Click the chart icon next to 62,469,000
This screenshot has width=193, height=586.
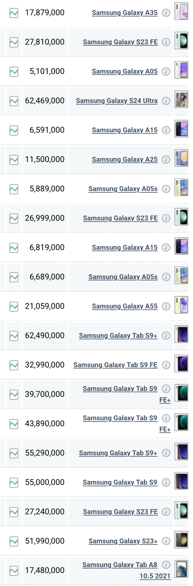(x=14, y=101)
